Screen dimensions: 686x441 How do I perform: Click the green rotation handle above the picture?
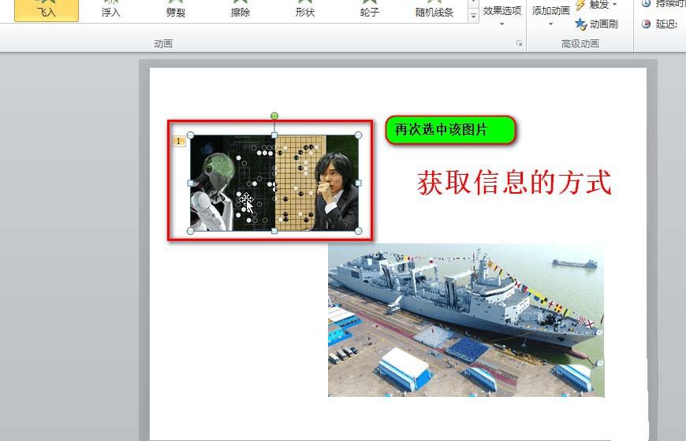274,116
